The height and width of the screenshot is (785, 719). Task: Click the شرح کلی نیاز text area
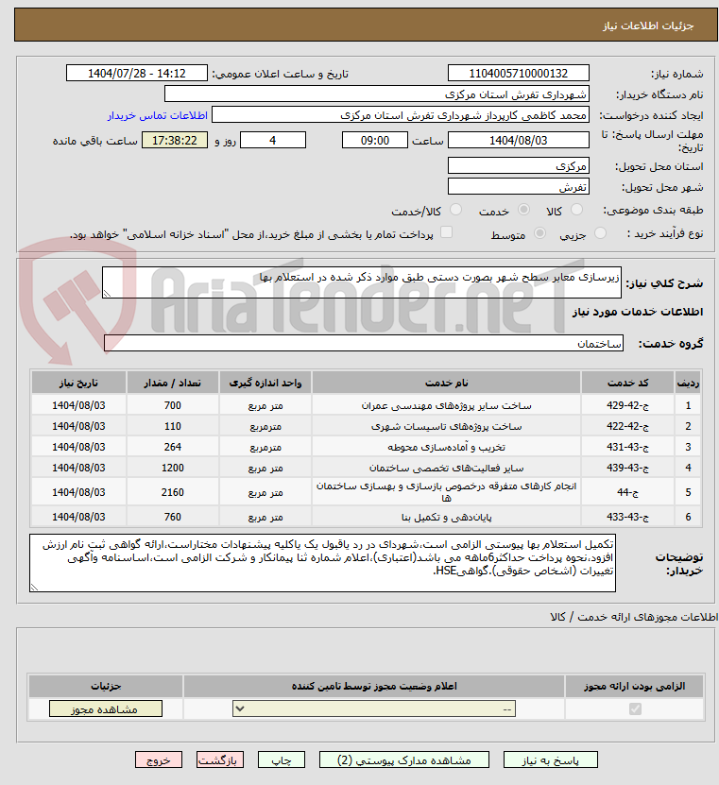point(362,282)
